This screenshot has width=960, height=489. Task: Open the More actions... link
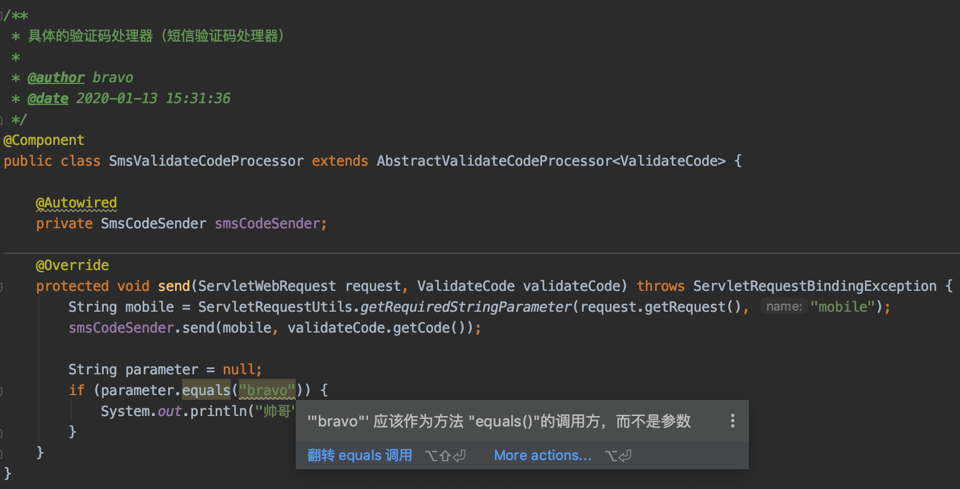pyautogui.click(x=543, y=455)
